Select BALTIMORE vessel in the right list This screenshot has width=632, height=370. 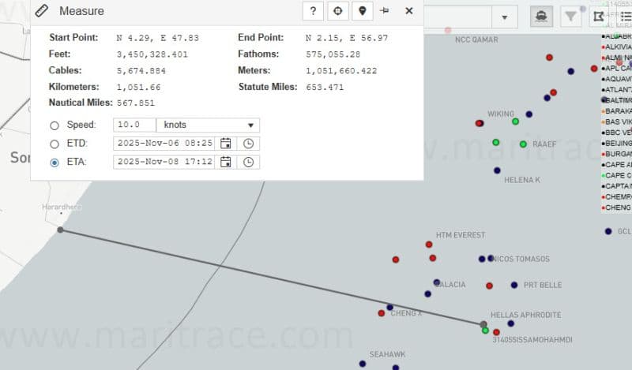tap(617, 100)
